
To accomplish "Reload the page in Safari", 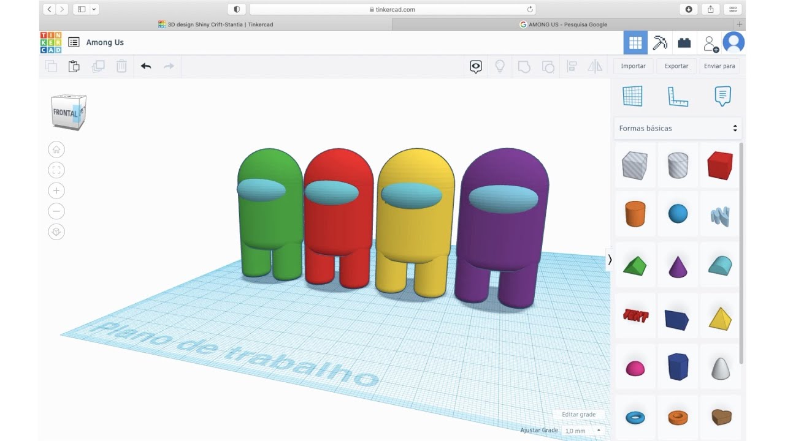I will [530, 9].
